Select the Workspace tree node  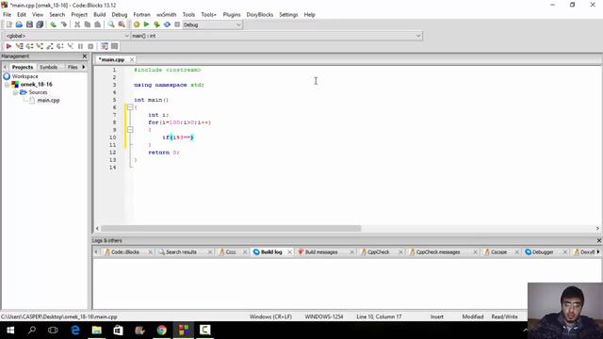pos(25,76)
